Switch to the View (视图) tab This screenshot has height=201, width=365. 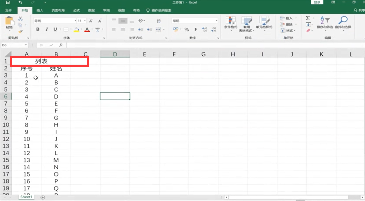click(x=121, y=10)
